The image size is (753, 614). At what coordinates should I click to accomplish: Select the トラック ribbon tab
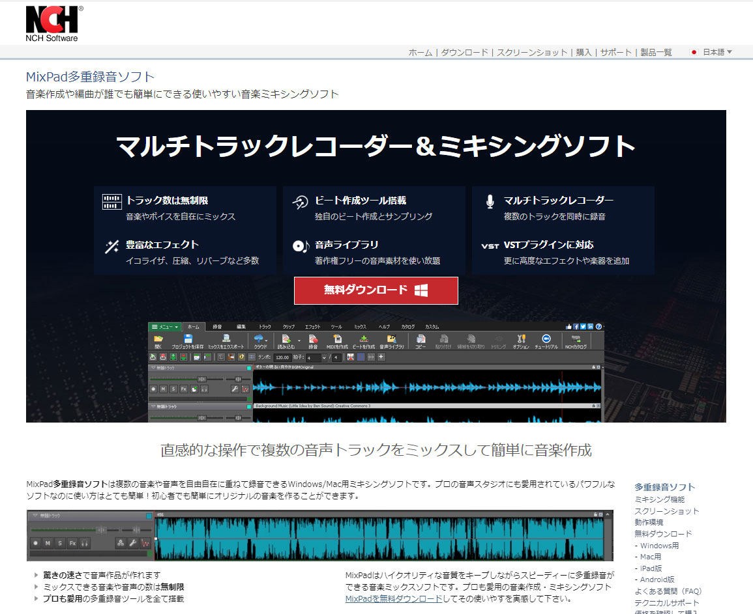click(265, 327)
